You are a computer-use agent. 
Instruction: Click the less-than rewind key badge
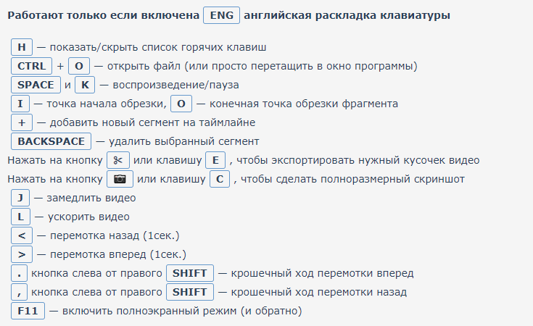[x=22, y=235]
